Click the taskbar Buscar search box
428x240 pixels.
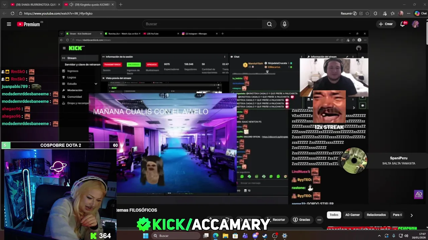pyautogui.click(x=176, y=236)
